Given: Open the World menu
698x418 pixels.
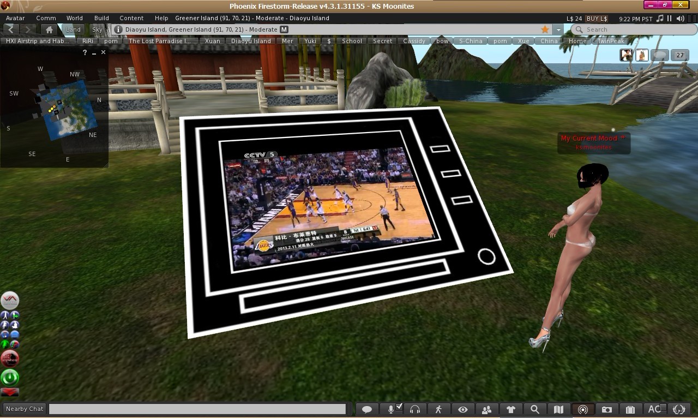Looking at the screenshot, I should (75, 18).
